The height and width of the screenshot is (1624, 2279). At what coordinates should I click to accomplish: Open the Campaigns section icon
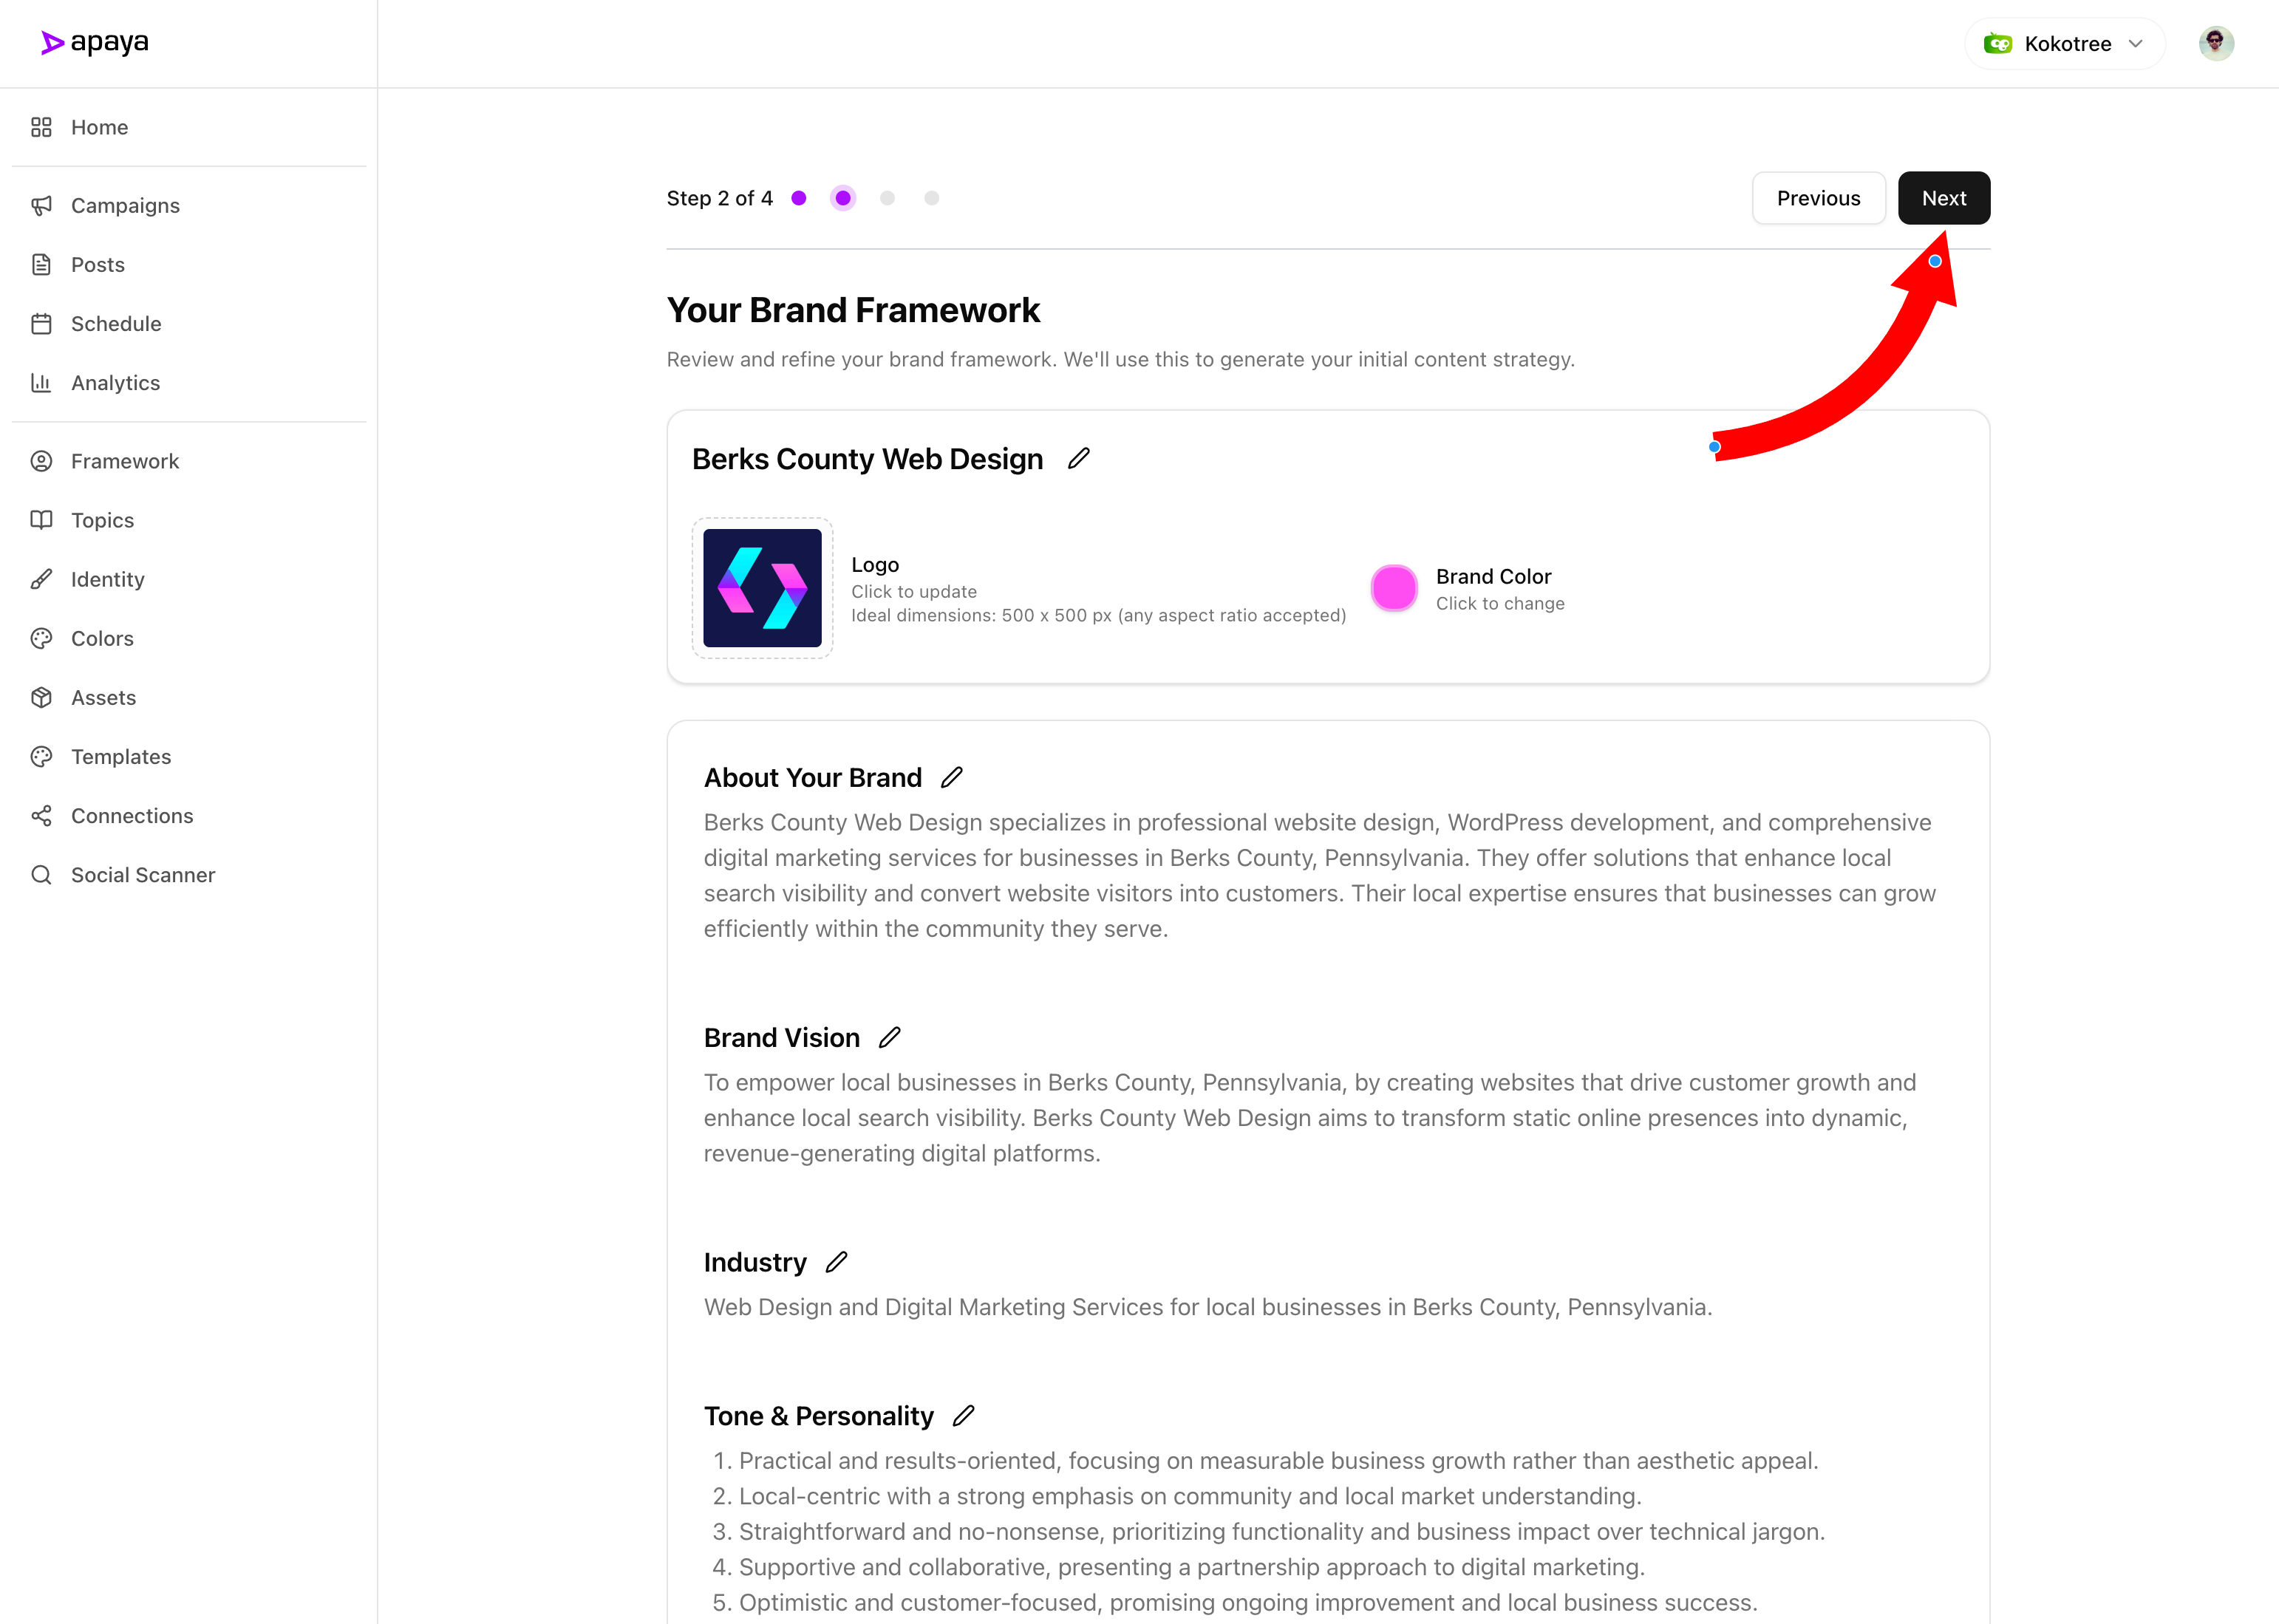(41, 205)
